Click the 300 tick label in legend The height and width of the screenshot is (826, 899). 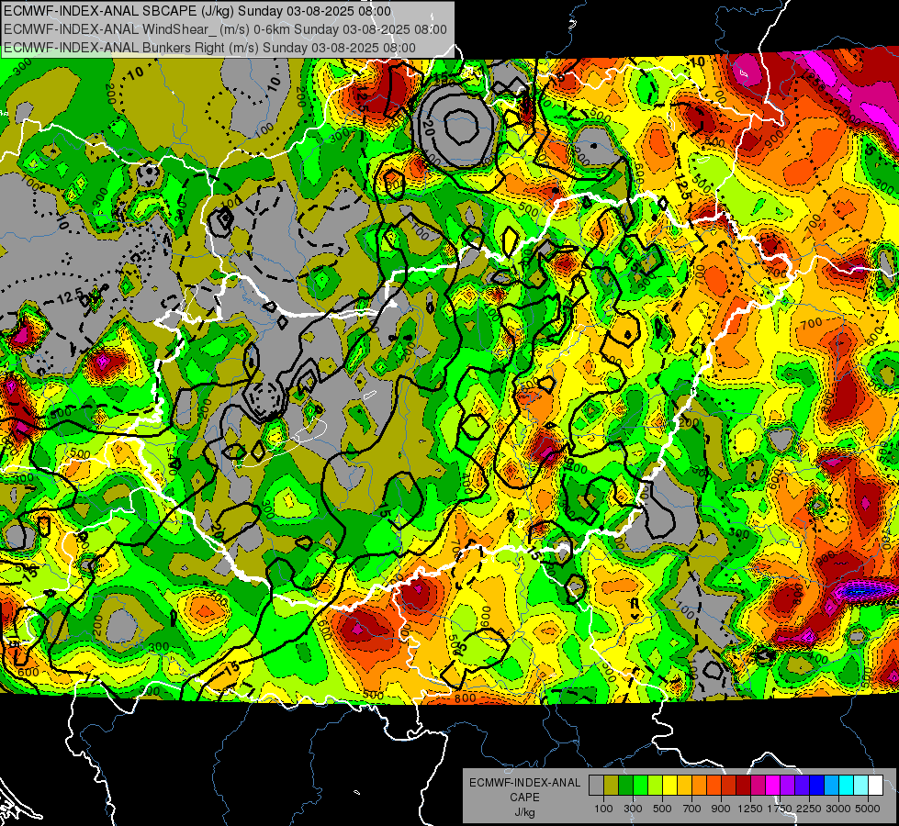click(633, 809)
